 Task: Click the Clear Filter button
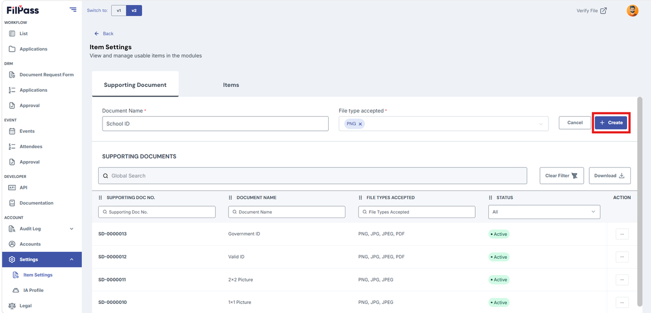[561, 176]
